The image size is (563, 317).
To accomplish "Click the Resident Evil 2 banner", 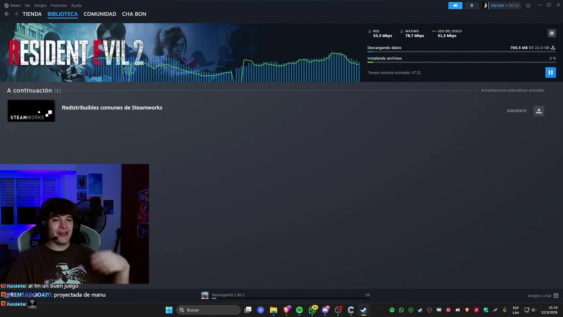I will coord(180,52).
